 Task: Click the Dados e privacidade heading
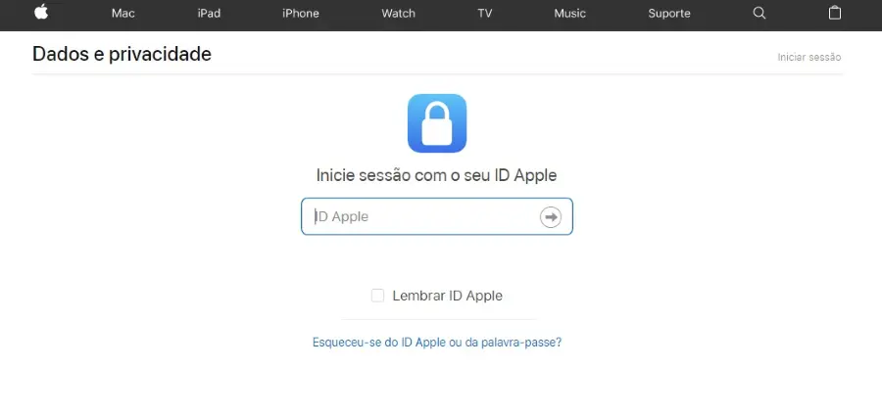tap(122, 54)
